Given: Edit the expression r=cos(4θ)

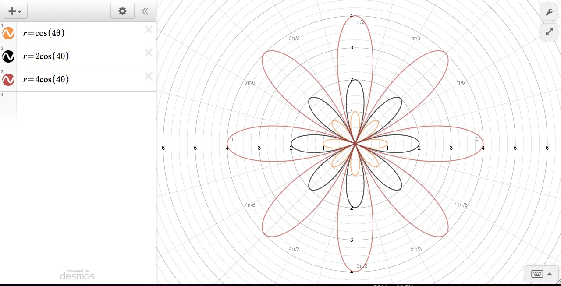Looking at the screenshot, I should tap(44, 33).
